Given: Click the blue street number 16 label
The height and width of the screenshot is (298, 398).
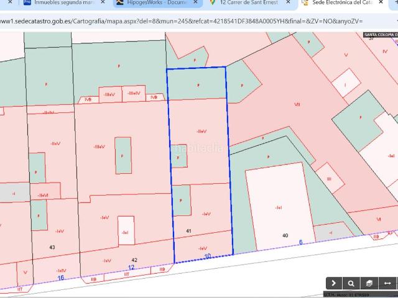Looking at the screenshot, I should pos(60,278).
